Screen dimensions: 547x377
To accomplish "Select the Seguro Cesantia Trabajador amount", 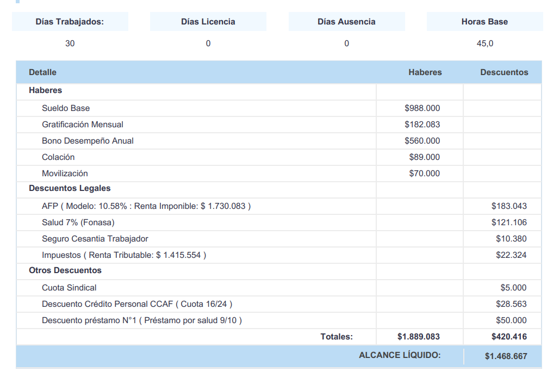I will pyautogui.click(x=511, y=239).
